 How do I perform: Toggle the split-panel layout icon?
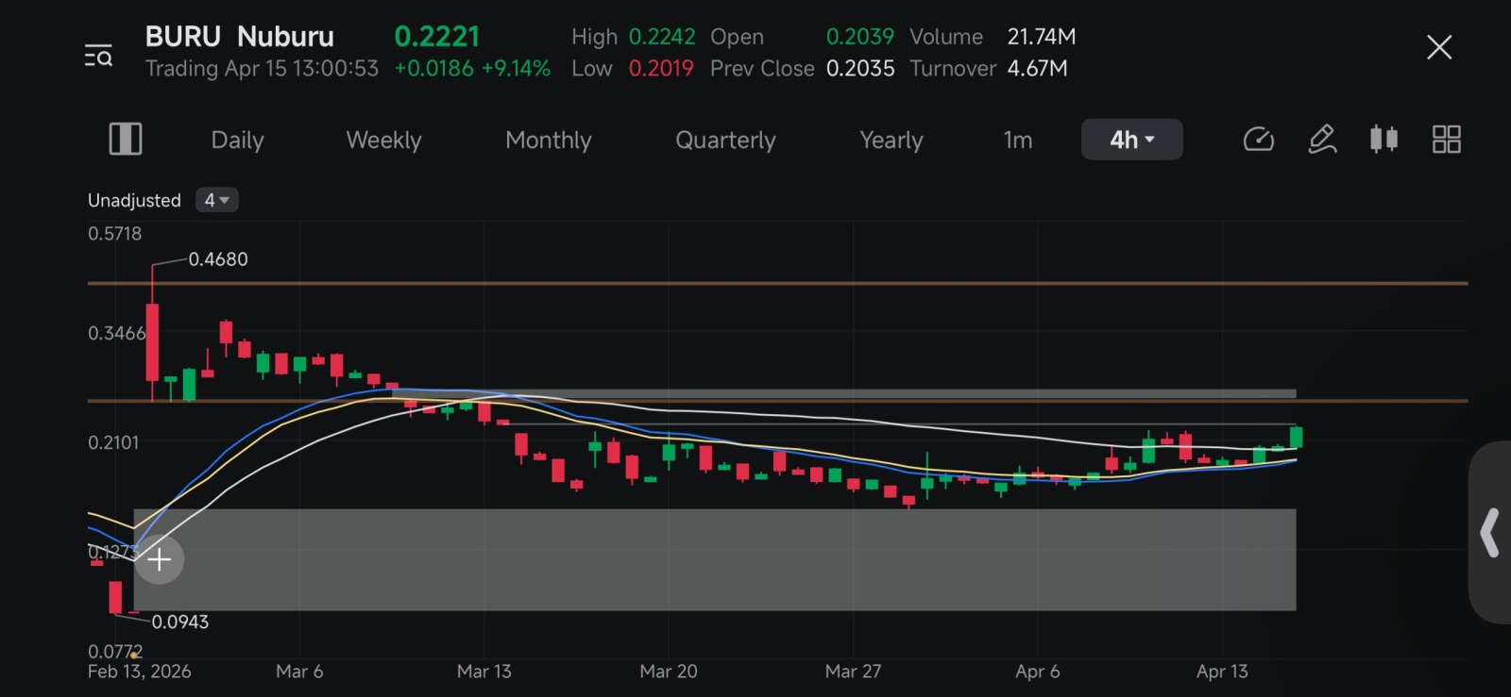click(x=126, y=140)
